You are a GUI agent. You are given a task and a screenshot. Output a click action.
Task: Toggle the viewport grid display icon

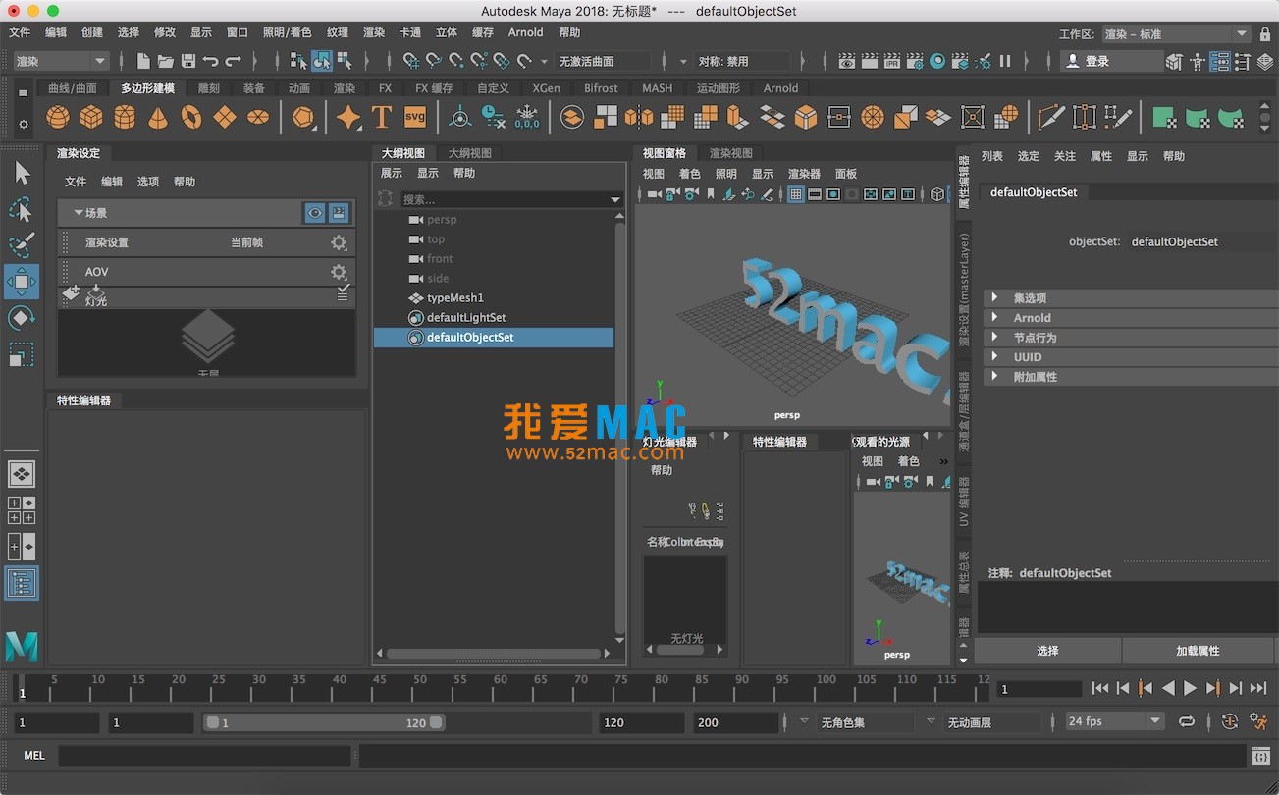click(x=796, y=194)
